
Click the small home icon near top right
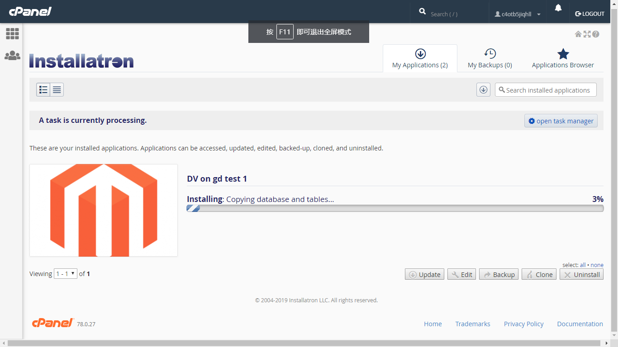tap(578, 34)
